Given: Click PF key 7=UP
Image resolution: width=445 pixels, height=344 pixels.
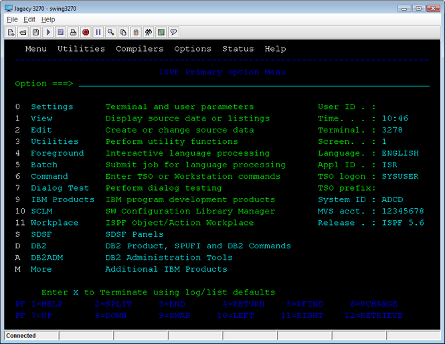Looking at the screenshot, I should tap(41, 316).
